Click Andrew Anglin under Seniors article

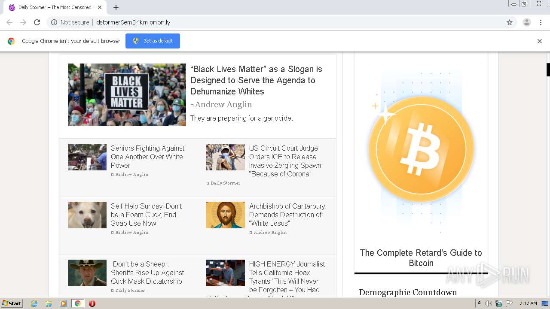[131, 175]
